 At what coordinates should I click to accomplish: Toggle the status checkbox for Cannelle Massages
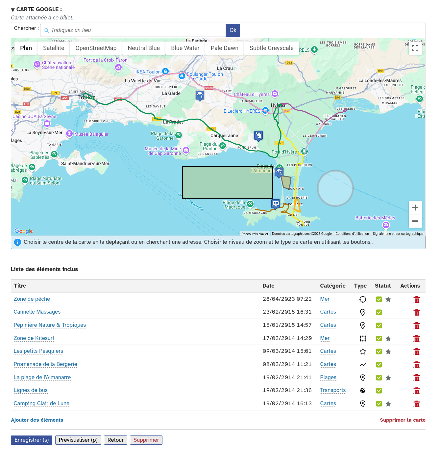[379, 312]
